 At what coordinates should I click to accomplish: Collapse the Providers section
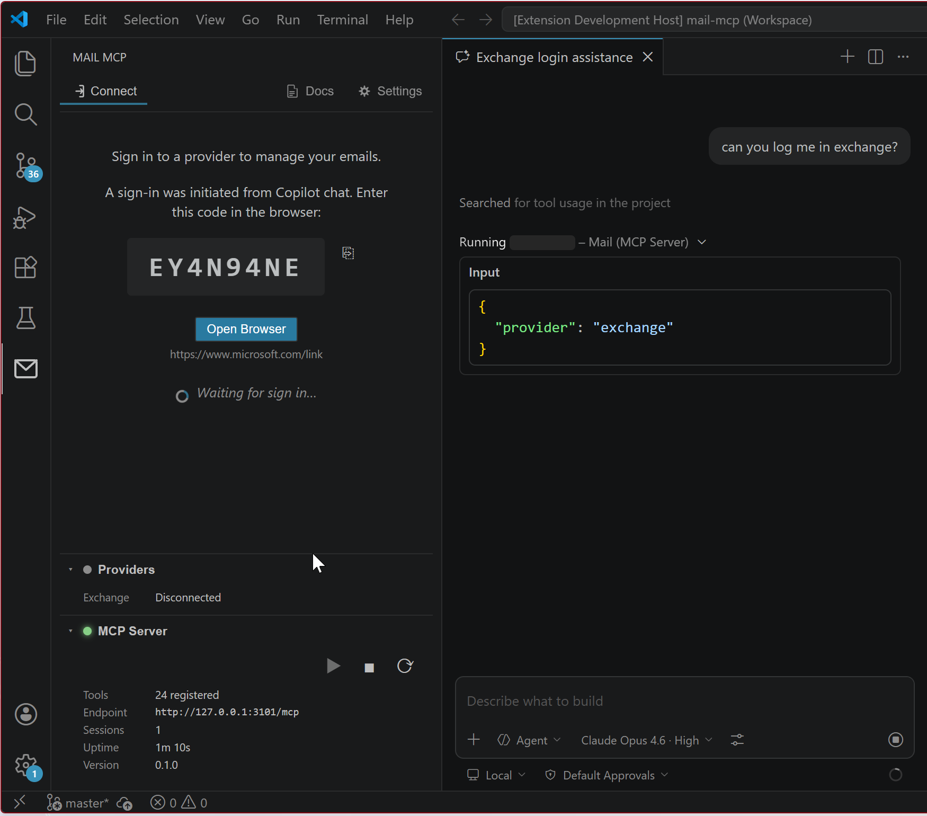[70, 569]
